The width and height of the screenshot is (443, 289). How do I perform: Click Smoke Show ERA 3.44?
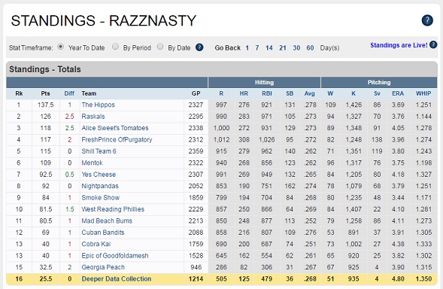pos(398,198)
